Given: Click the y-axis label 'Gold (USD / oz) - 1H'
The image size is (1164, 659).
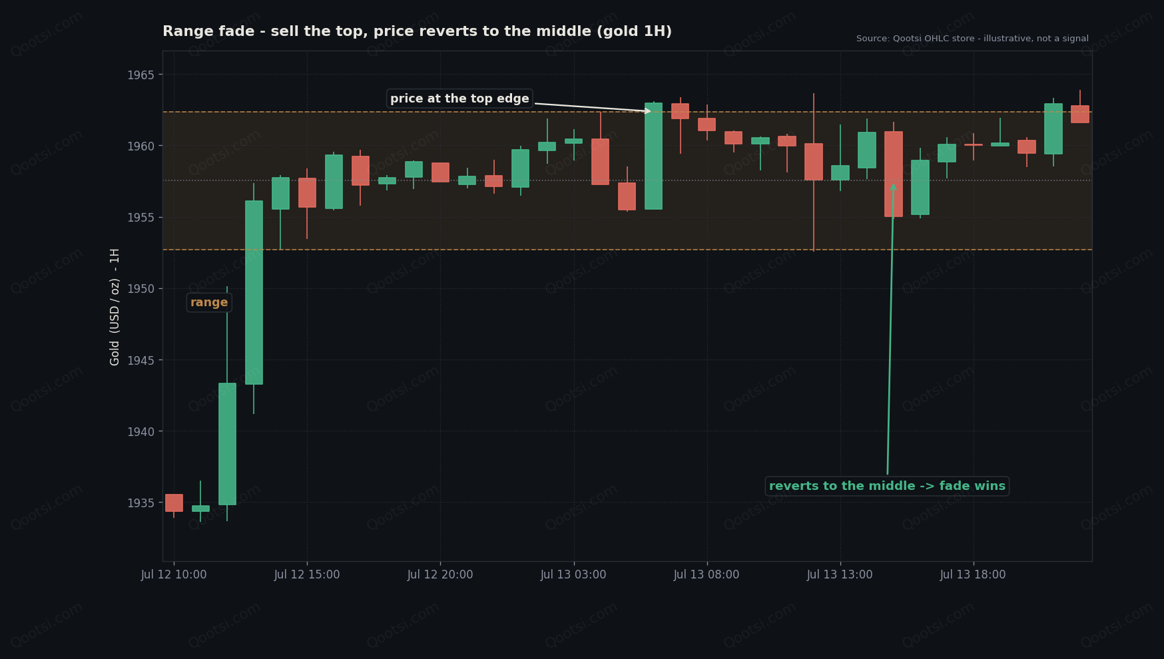Looking at the screenshot, I should (x=115, y=307).
